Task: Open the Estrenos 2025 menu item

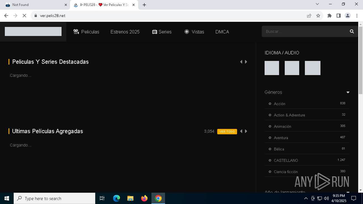Action: point(125,32)
